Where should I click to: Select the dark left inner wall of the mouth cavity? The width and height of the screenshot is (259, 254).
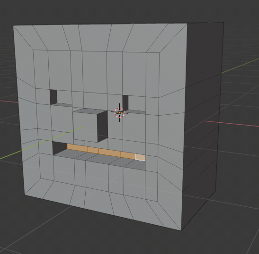(x=59, y=147)
